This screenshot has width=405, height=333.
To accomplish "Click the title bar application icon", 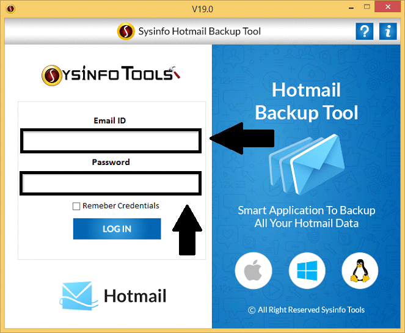I will tap(10, 9).
